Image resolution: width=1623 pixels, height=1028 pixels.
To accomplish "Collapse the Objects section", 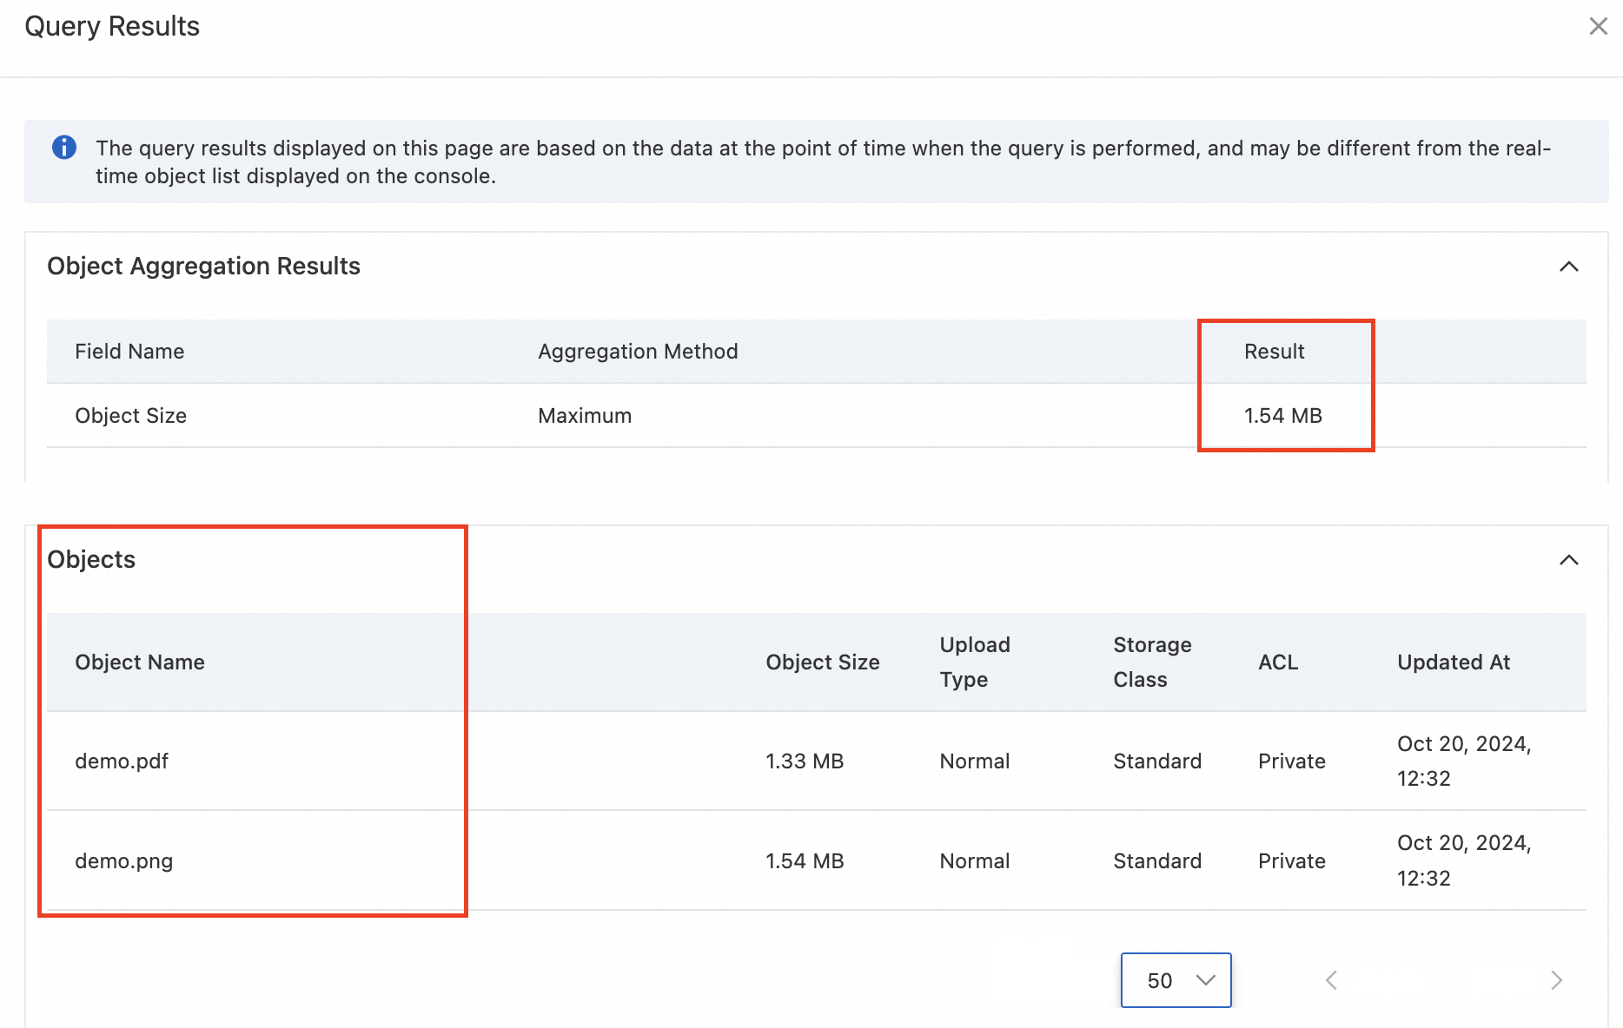I will [1568, 560].
